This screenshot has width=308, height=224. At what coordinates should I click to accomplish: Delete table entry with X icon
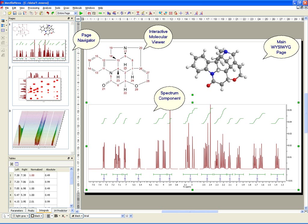tap(12, 164)
